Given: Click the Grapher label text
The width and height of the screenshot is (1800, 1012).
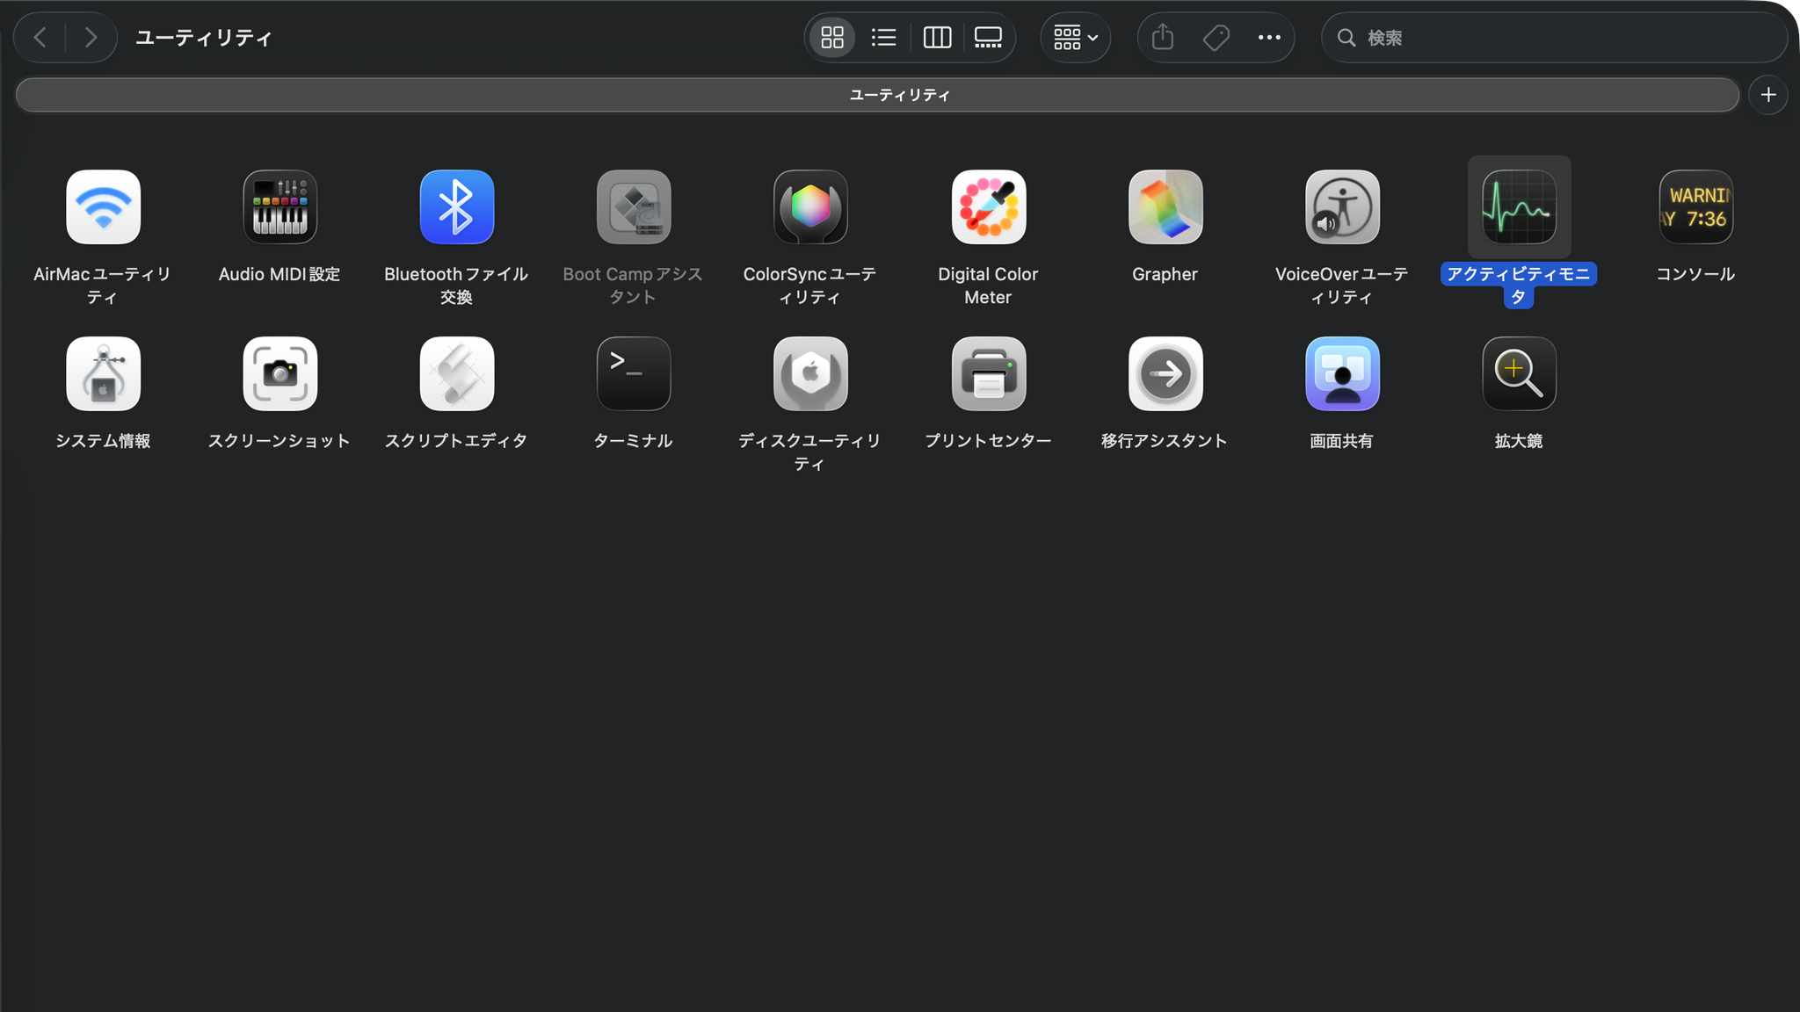Looking at the screenshot, I should tap(1165, 274).
